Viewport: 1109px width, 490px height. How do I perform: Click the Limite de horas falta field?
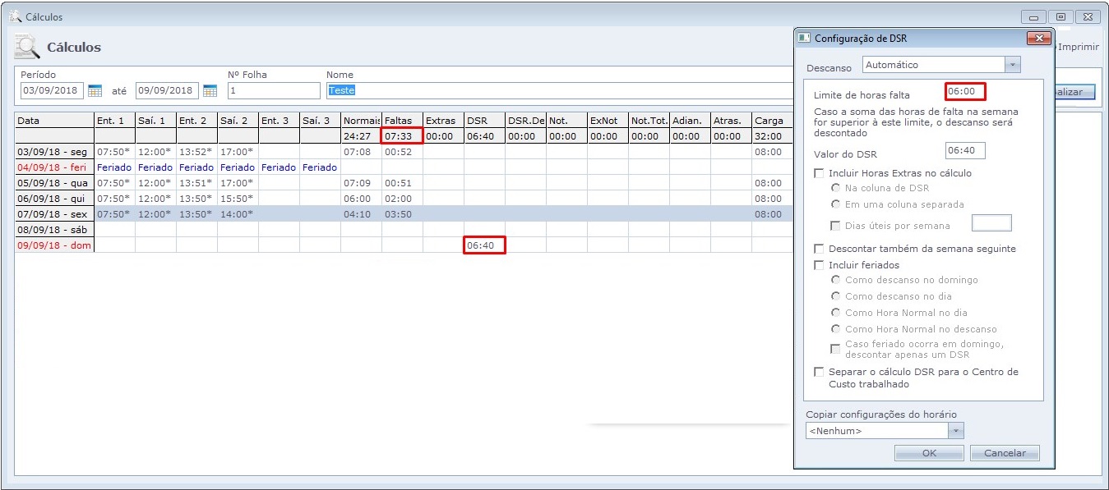965,91
